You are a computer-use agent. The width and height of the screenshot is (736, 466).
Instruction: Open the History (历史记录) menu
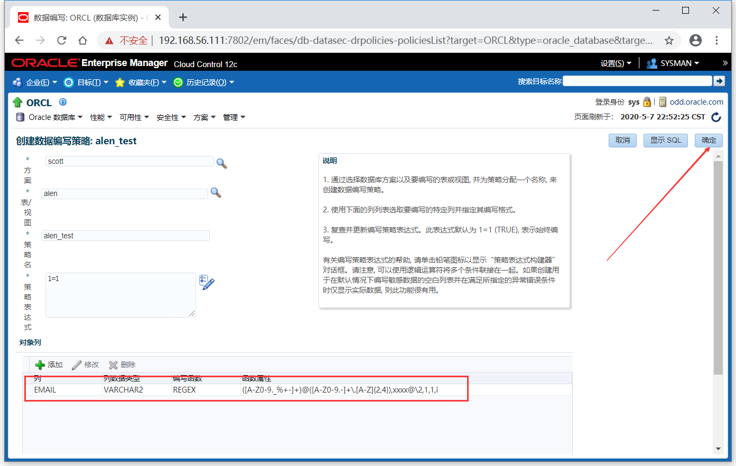(204, 82)
